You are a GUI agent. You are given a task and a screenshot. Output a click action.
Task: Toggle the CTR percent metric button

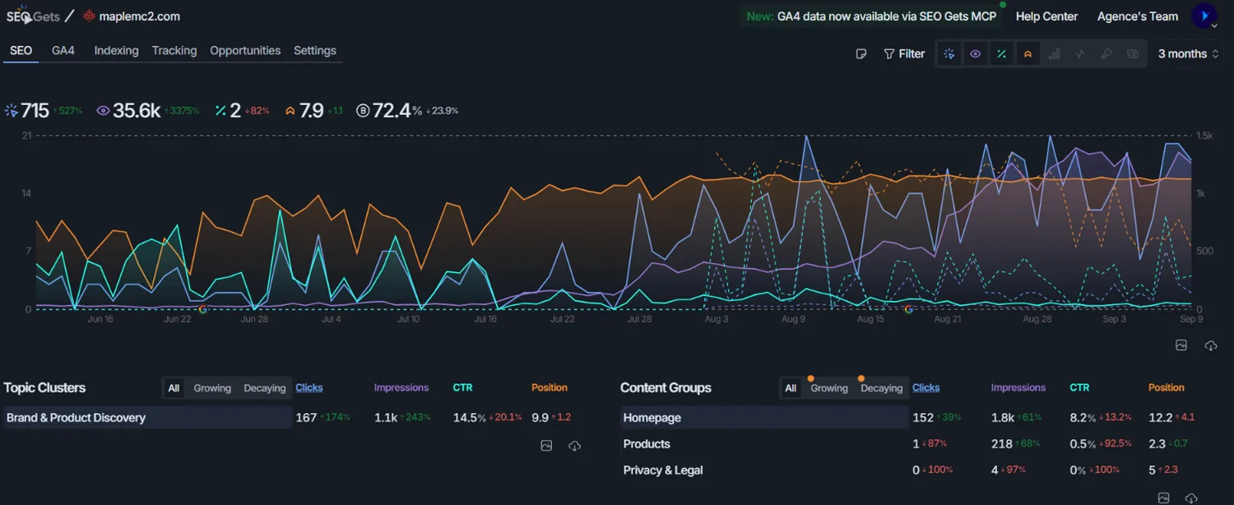coord(1001,53)
